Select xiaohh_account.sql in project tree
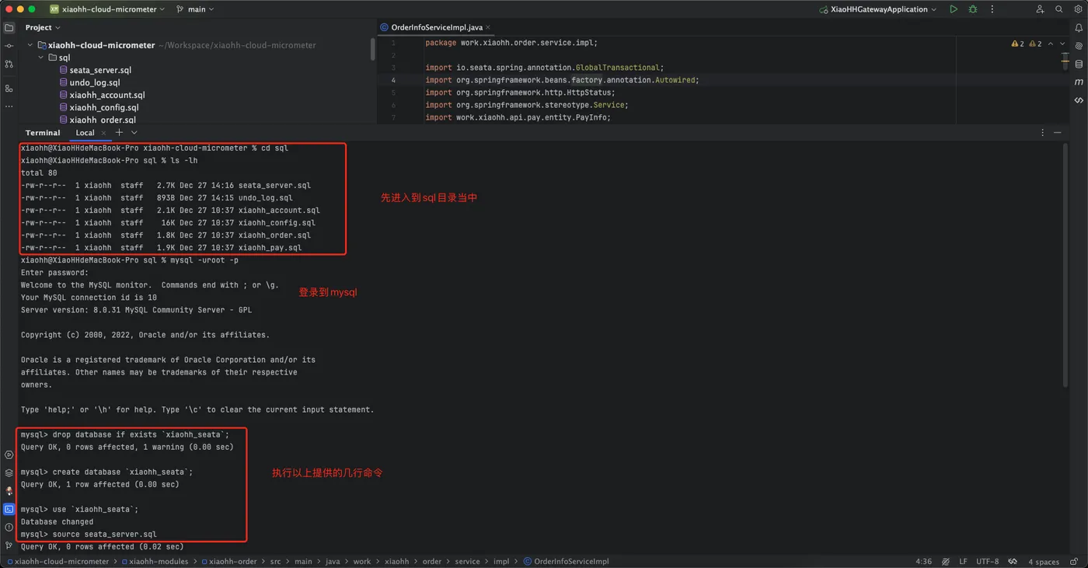The image size is (1088, 568). (x=107, y=95)
